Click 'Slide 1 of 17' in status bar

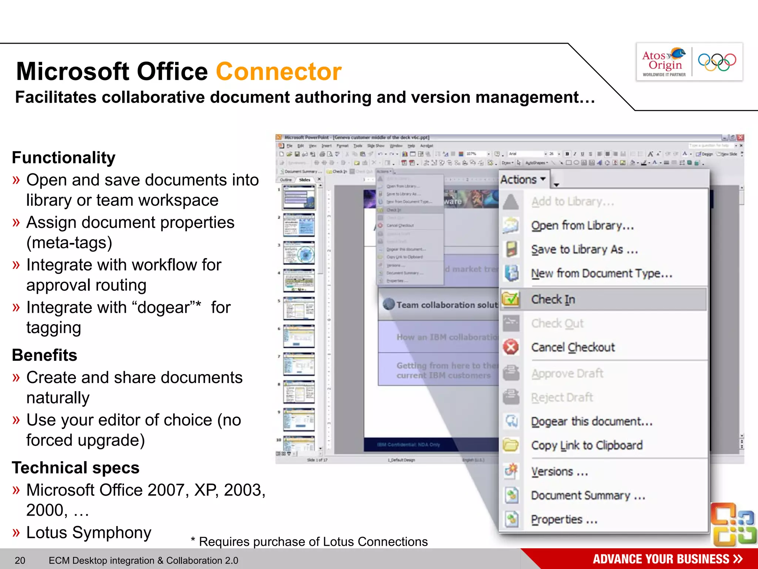pyautogui.click(x=317, y=460)
